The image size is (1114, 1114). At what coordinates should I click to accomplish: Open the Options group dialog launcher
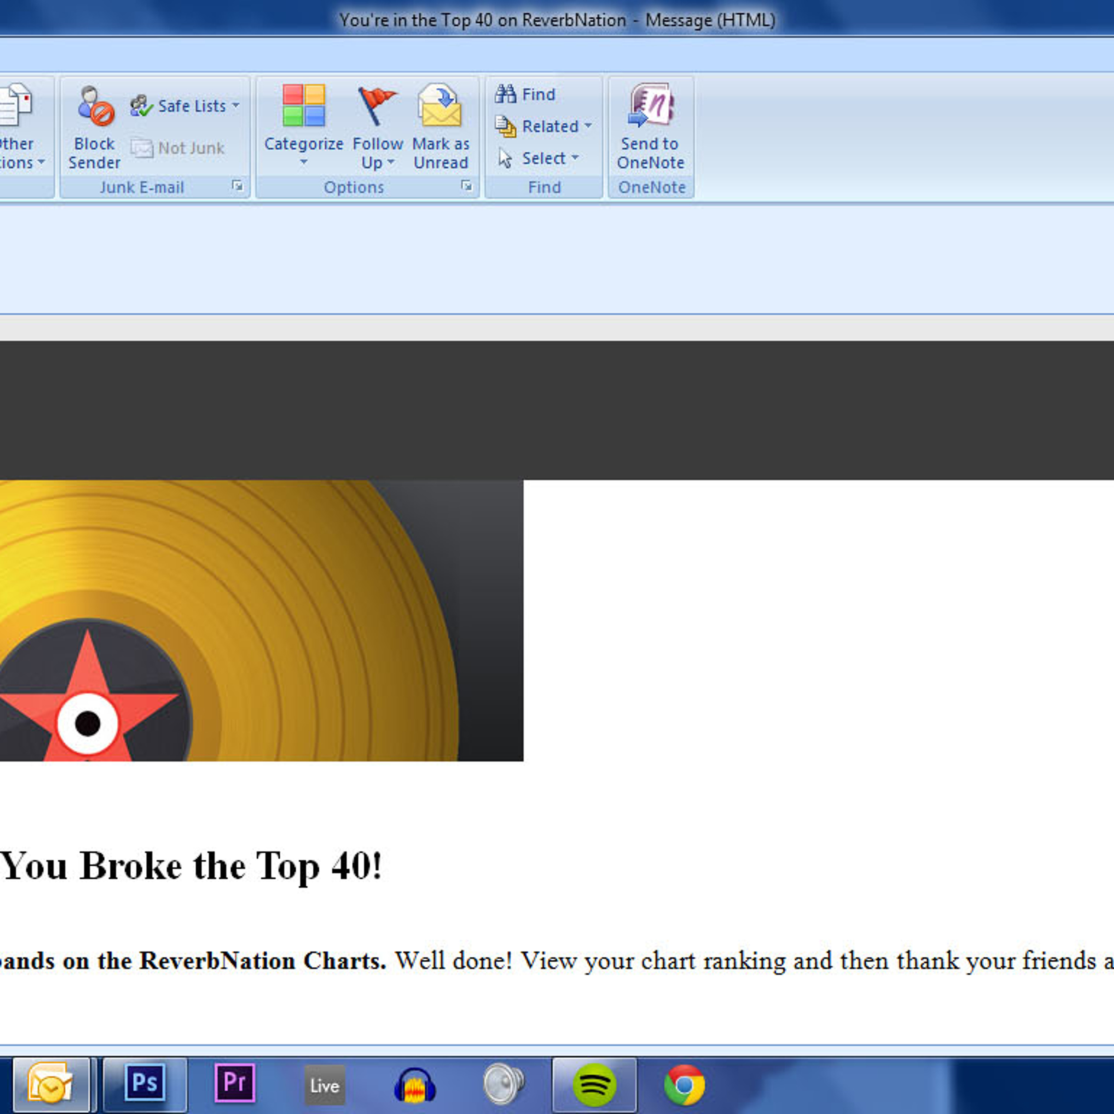[x=466, y=186]
